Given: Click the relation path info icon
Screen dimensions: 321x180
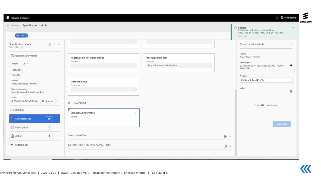Looking at the screenshot, I should pyautogui.click(x=291, y=65).
